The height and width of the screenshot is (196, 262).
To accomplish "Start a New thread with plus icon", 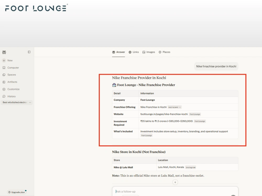I will click(4, 61).
